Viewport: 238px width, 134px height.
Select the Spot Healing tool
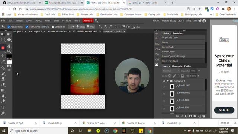pos(3,68)
